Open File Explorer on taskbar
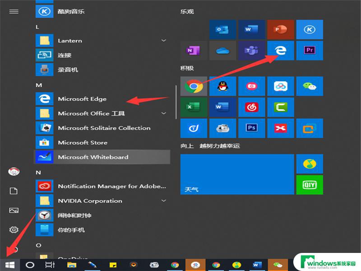Screen dimensions: 361x271 coord(72,265)
